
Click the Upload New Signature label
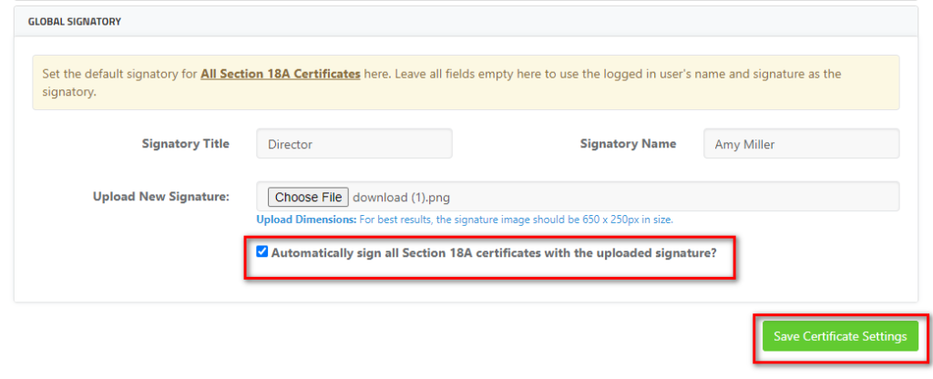[161, 197]
